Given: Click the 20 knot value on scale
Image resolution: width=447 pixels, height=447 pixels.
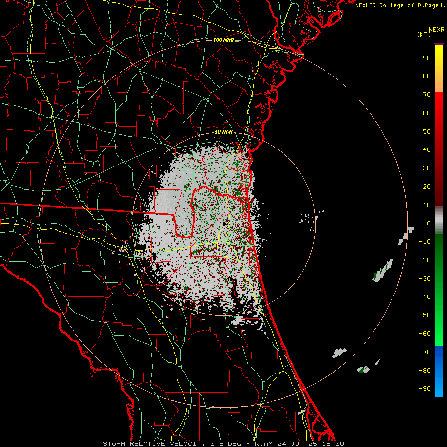Looking at the screenshot, I should tap(427, 187).
